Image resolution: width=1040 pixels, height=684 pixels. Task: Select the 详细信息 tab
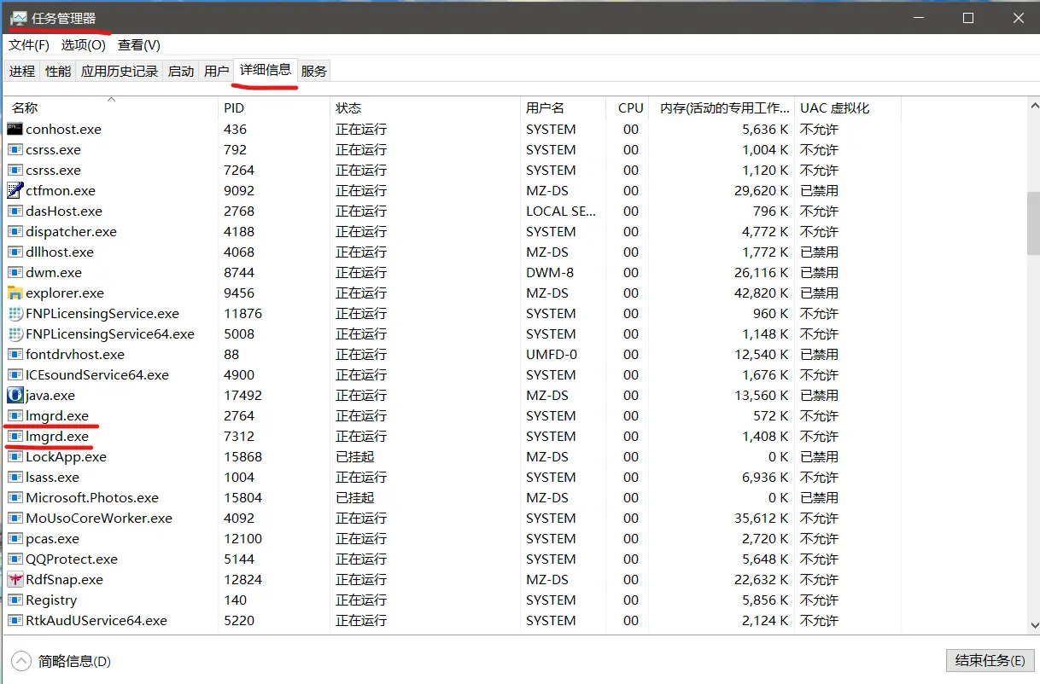(x=266, y=70)
